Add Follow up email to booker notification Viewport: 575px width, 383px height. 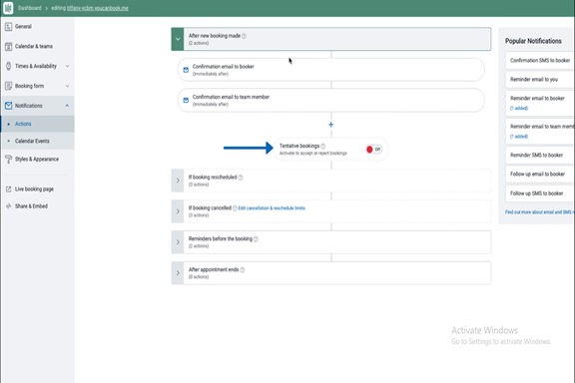540,175
